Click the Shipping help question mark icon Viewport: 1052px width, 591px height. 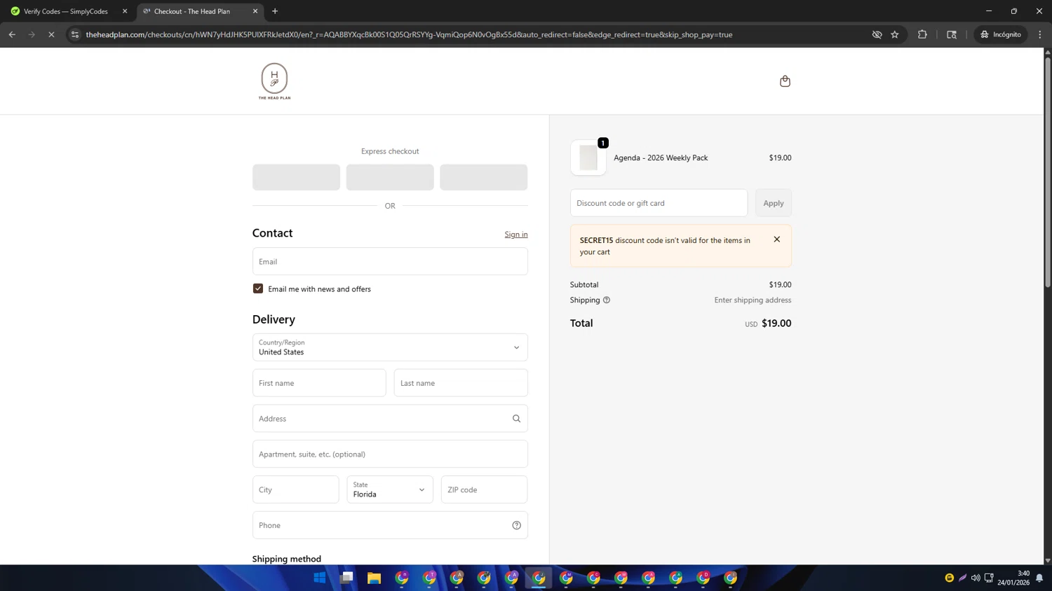pyautogui.click(x=607, y=300)
